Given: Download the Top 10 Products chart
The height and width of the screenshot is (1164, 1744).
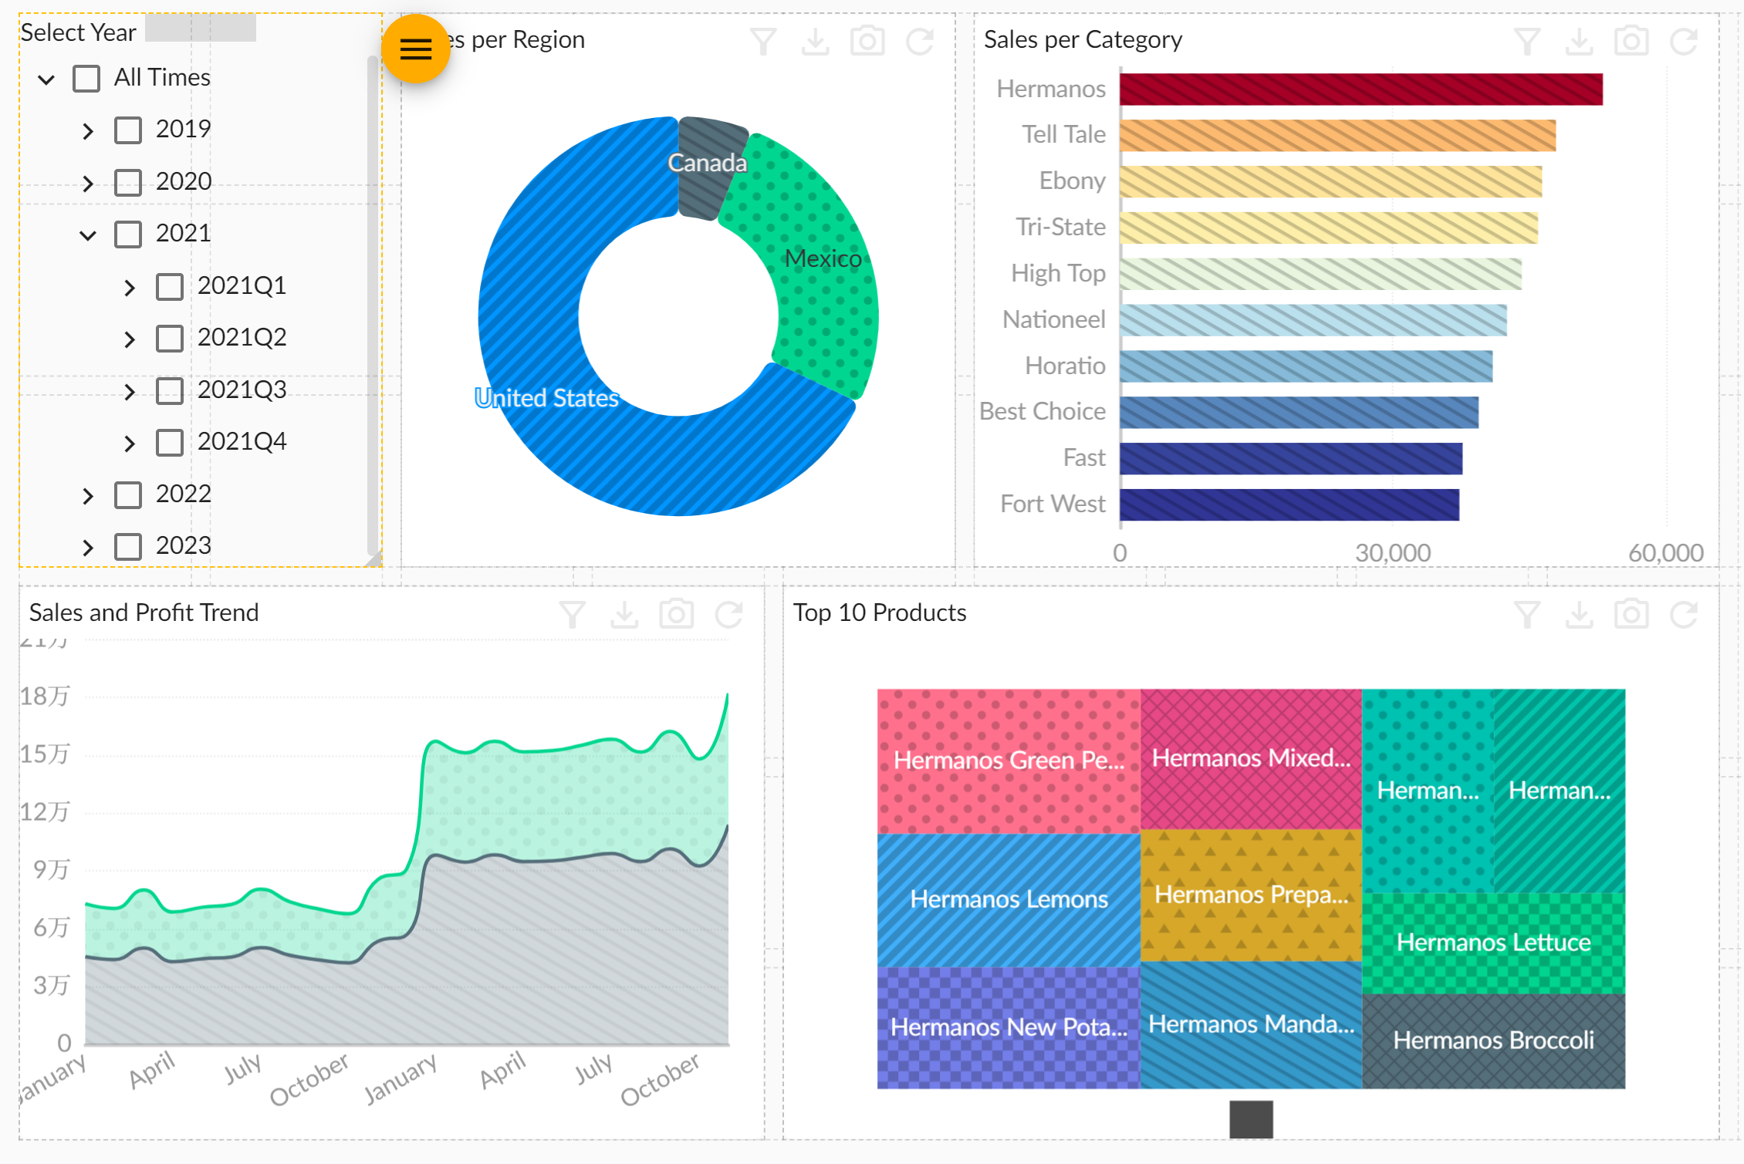Looking at the screenshot, I should click(x=1579, y=615).
